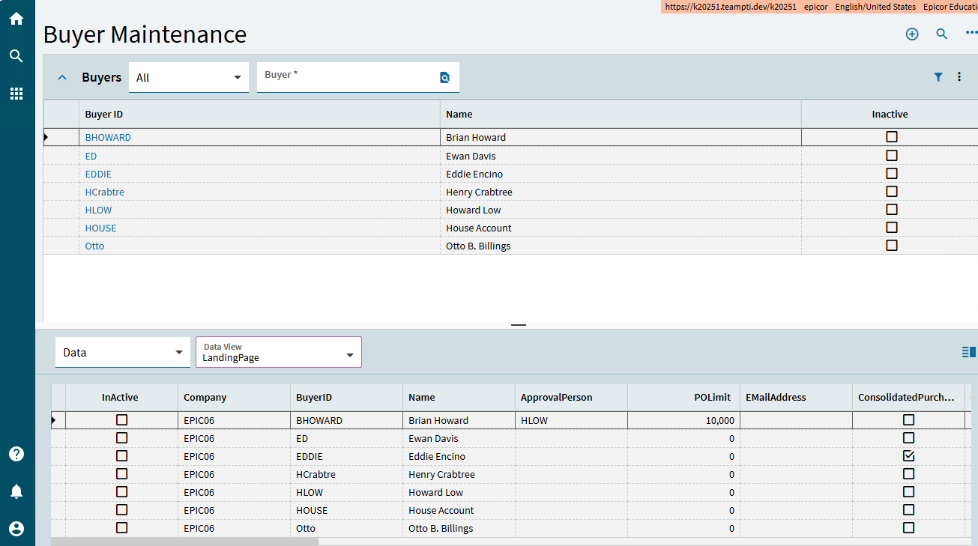This screenshot has width=978, height=546.
Task: Collapse the Buyers panel chevron
Action: pyautogui.click(x=62, y=77)
